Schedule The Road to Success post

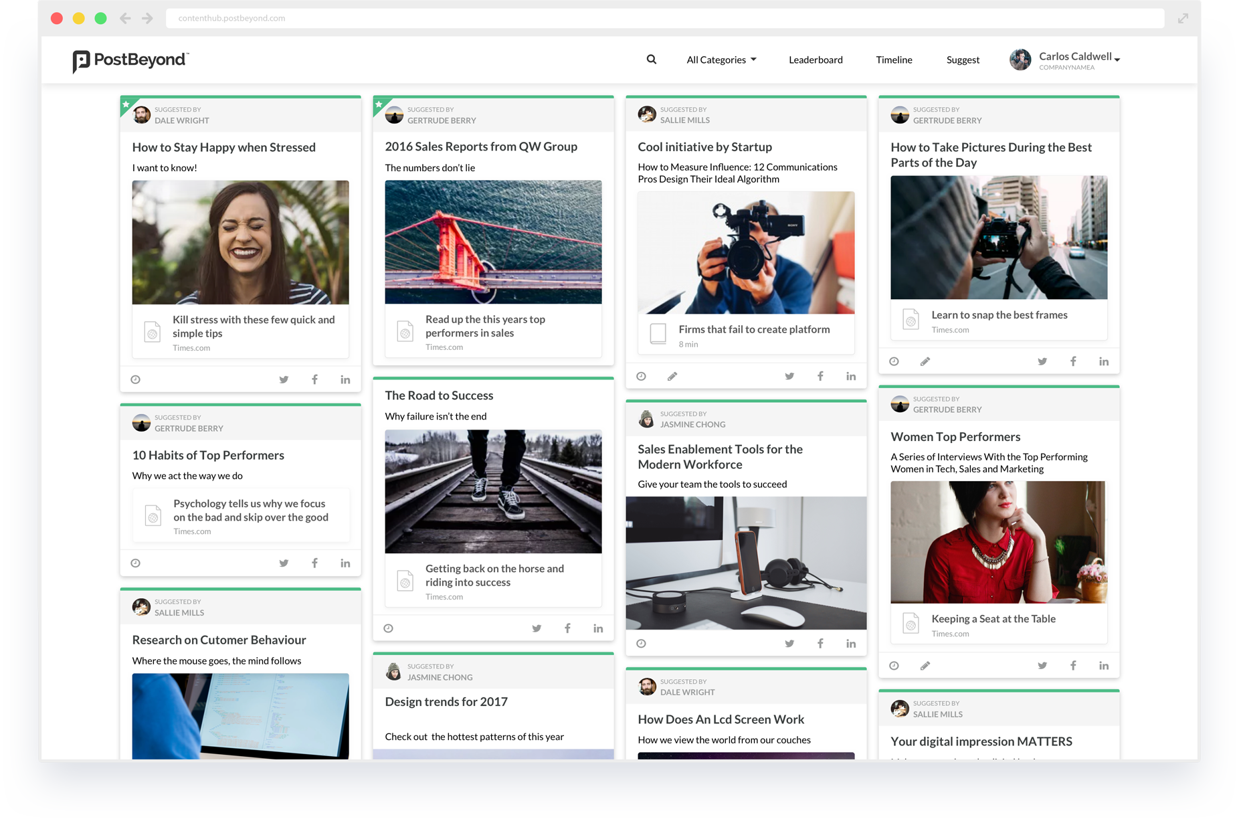coord(388,628)
